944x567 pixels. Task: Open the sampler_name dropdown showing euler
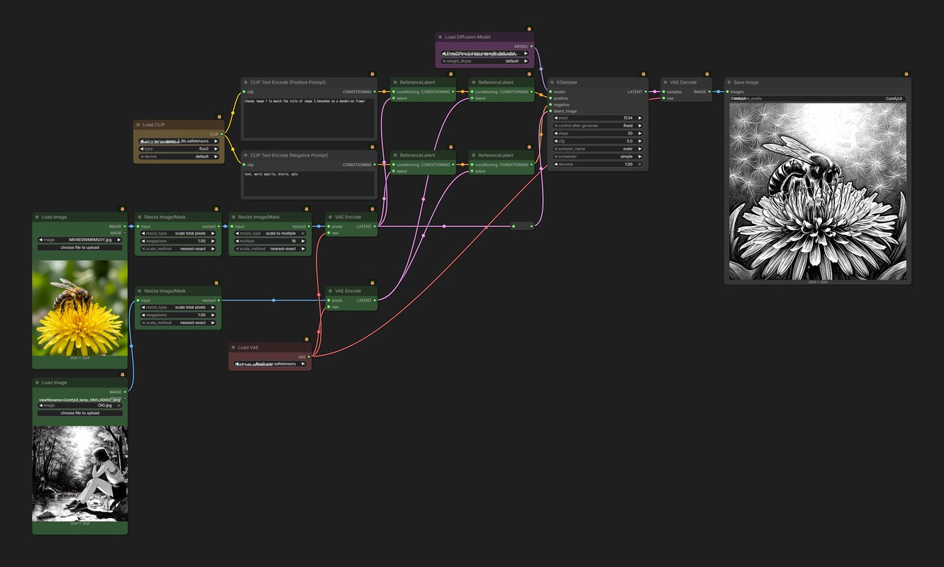(x=598, y=149)
